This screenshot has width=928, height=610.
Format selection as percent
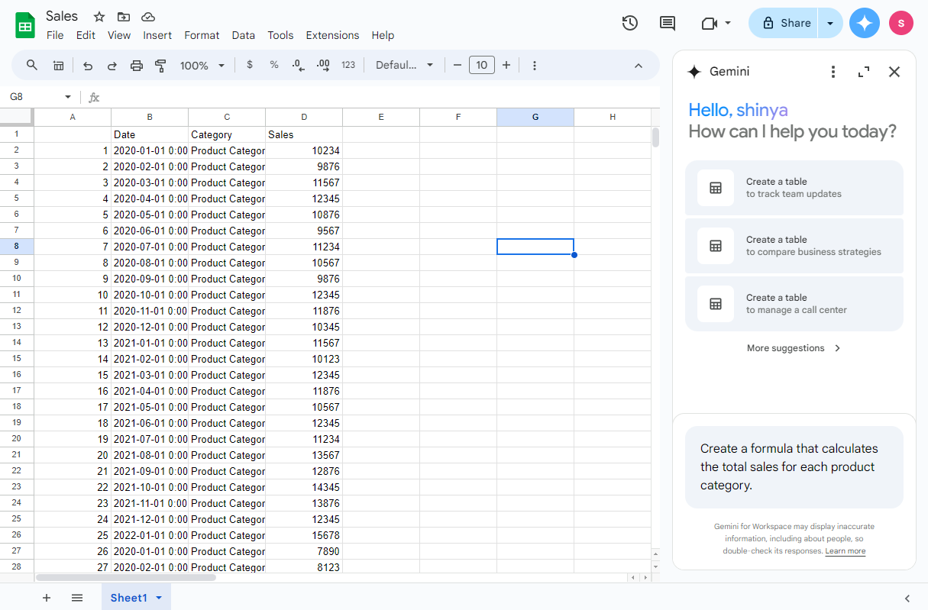[x=274, y=66]
